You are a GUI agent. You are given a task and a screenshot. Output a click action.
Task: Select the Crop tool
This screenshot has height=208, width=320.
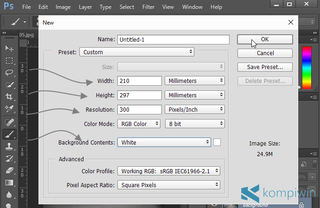coord(9,96)
